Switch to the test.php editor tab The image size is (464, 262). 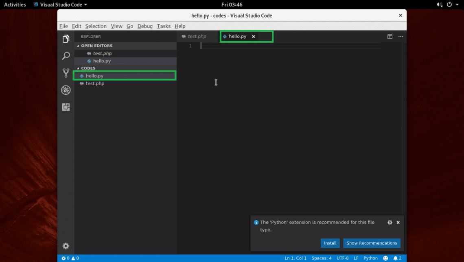[197, 37]
